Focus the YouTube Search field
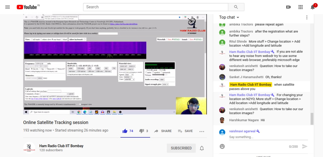Screen dimensions: 323x157 pos(156,7)
